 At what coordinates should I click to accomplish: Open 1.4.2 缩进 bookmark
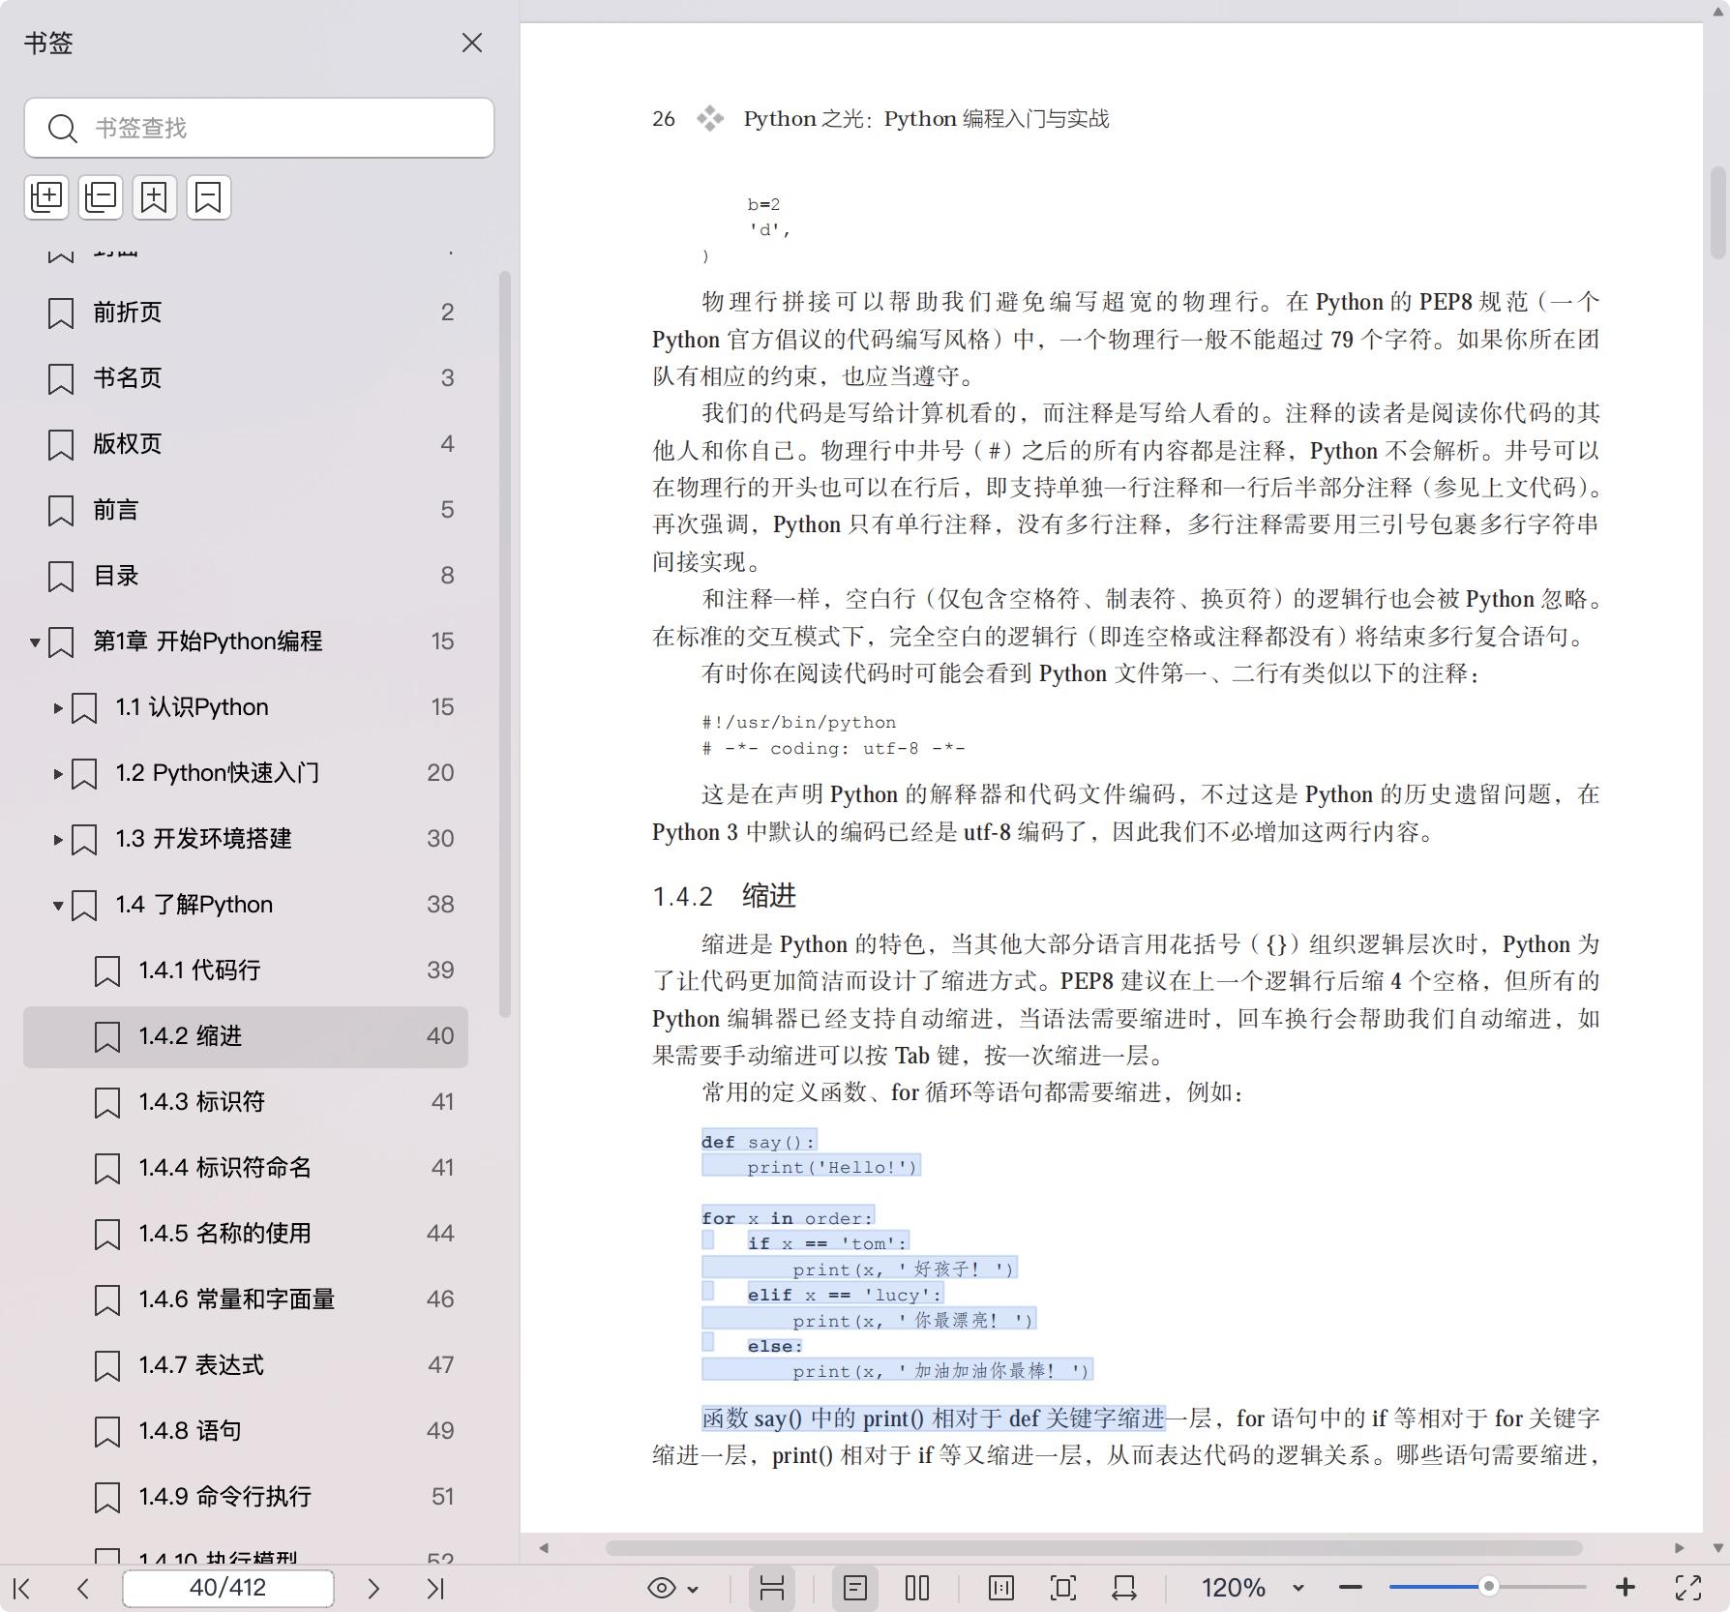click(x=246, y=1036)
